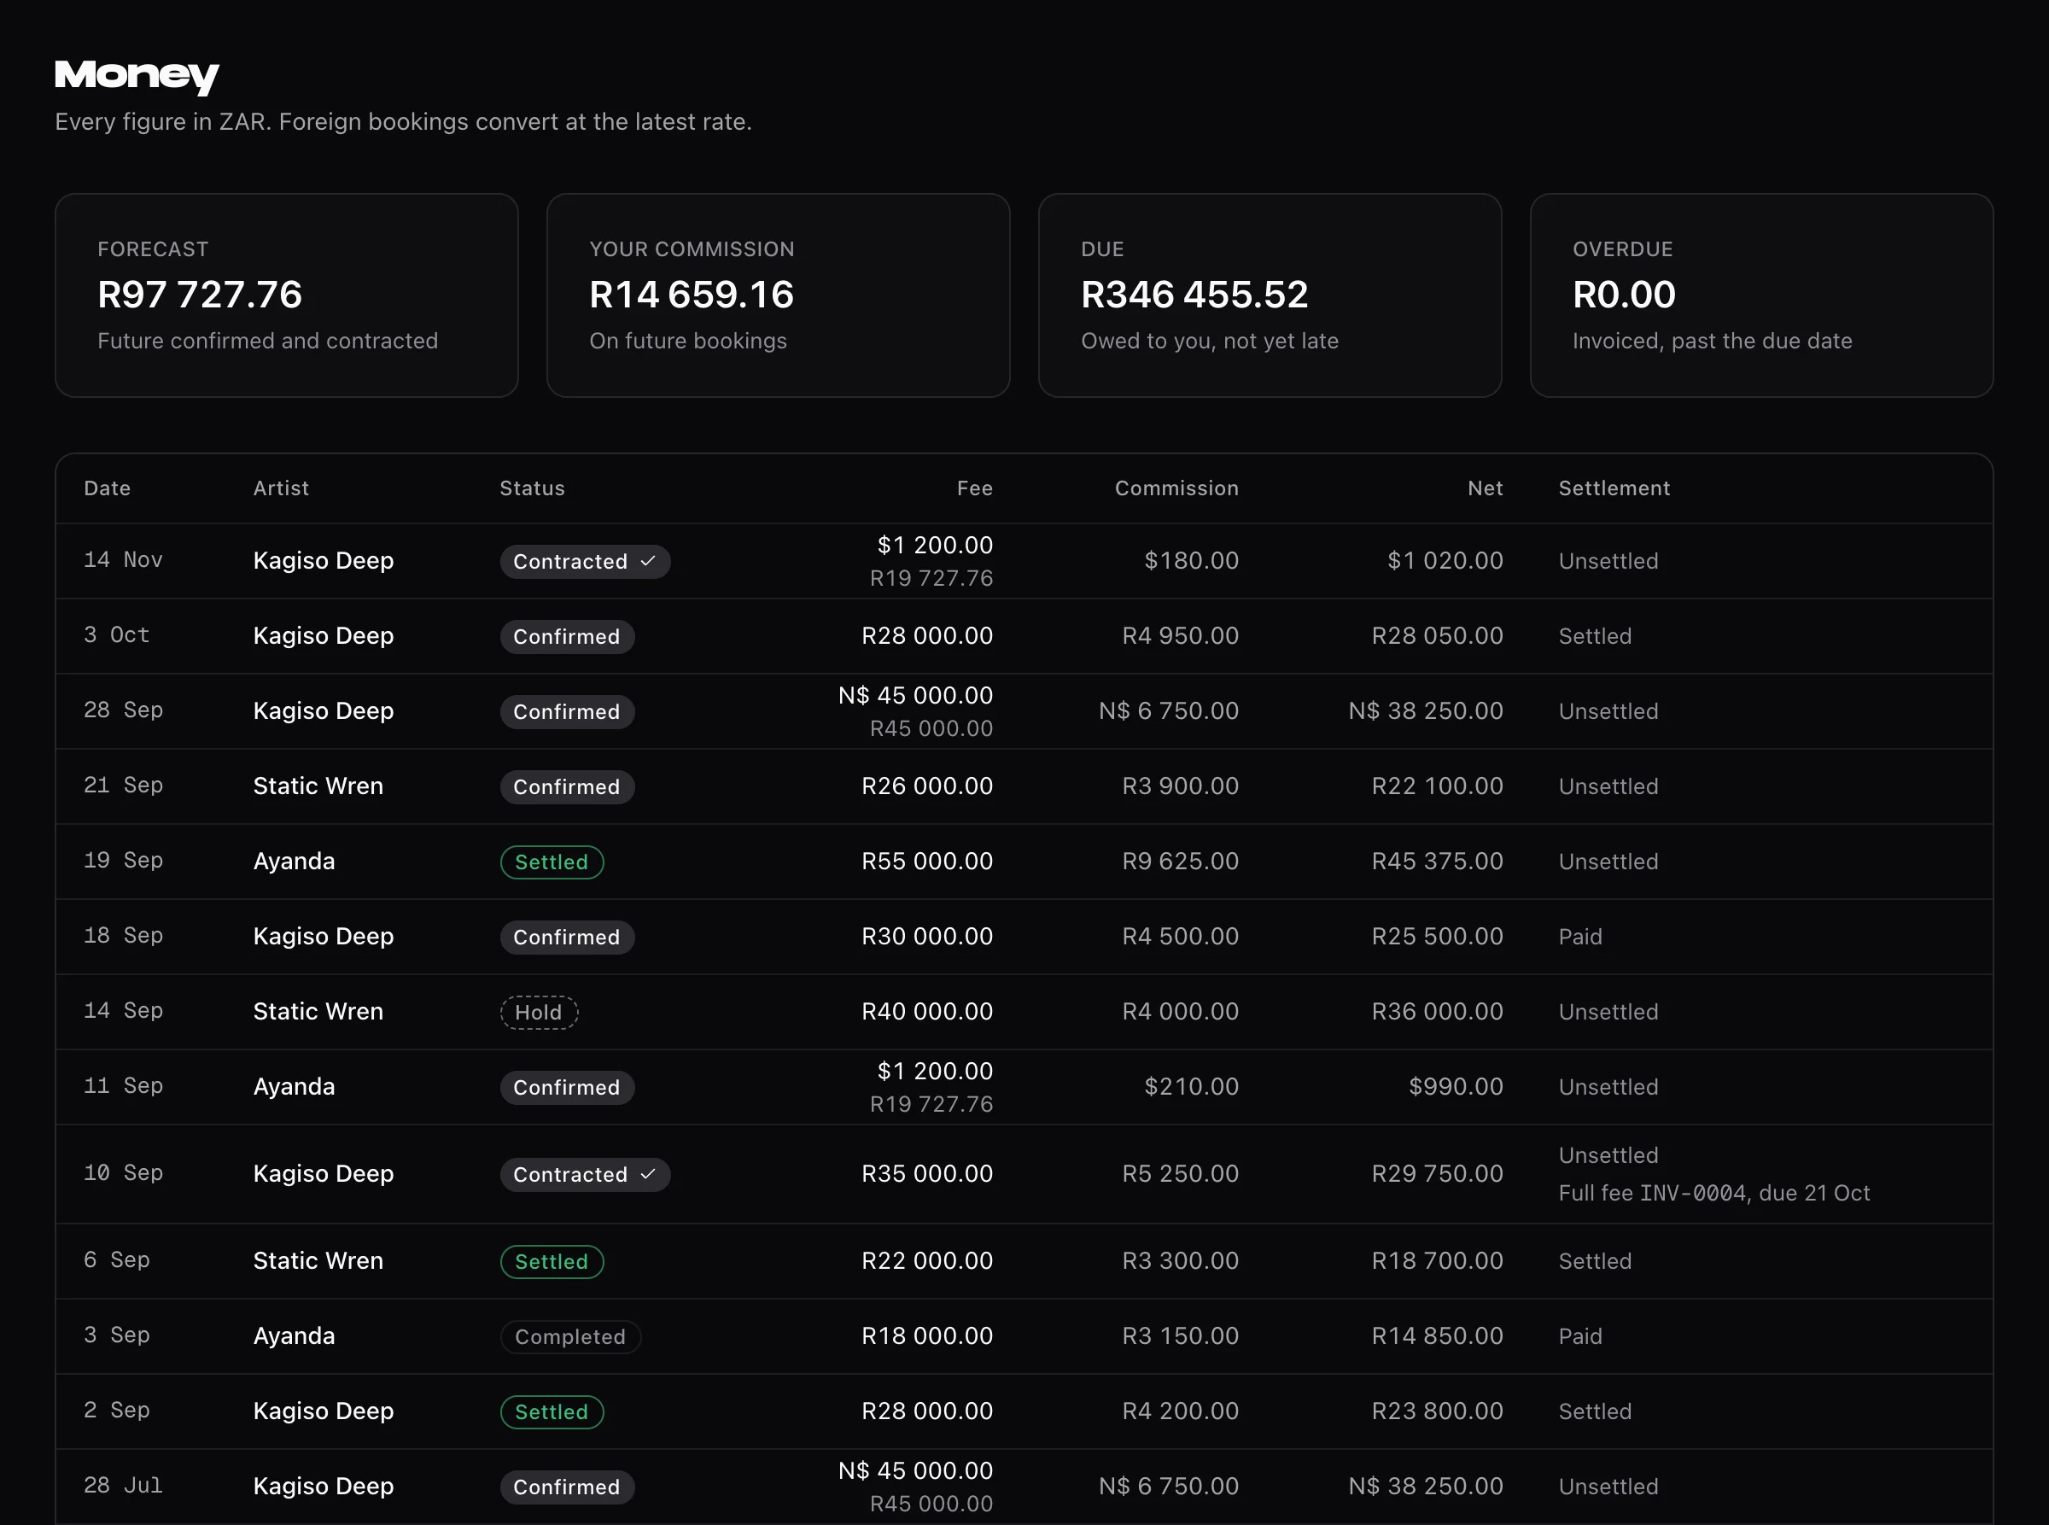This screenshot has height=1525, width=2049.
Task: Click the checkmark in the 10 Sep Contracted badge
Action: [648, 1173]
